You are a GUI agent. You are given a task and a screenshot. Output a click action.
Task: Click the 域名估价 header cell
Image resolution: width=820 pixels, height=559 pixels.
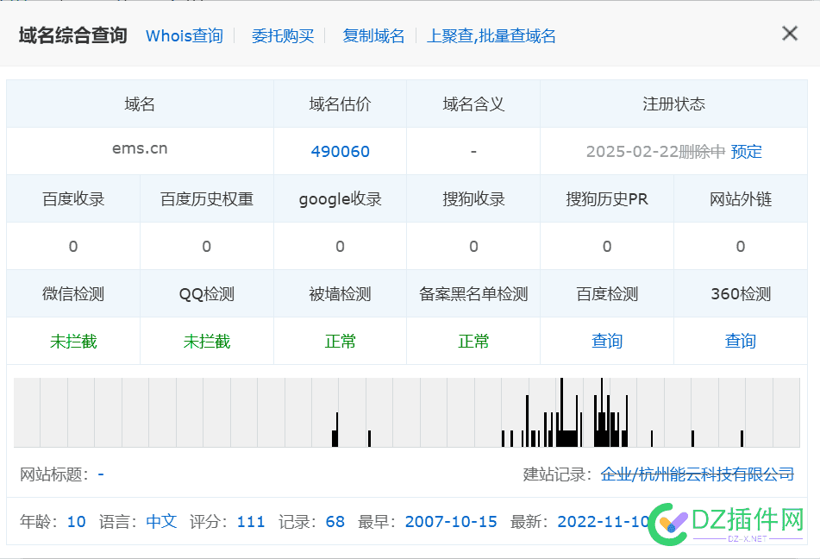pyautogui.click(x=340, y=104)
